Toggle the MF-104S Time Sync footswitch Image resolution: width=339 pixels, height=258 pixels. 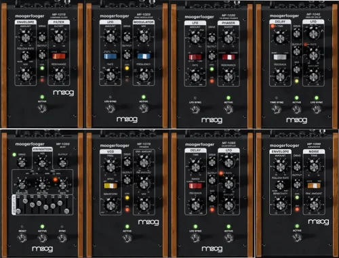277,110
